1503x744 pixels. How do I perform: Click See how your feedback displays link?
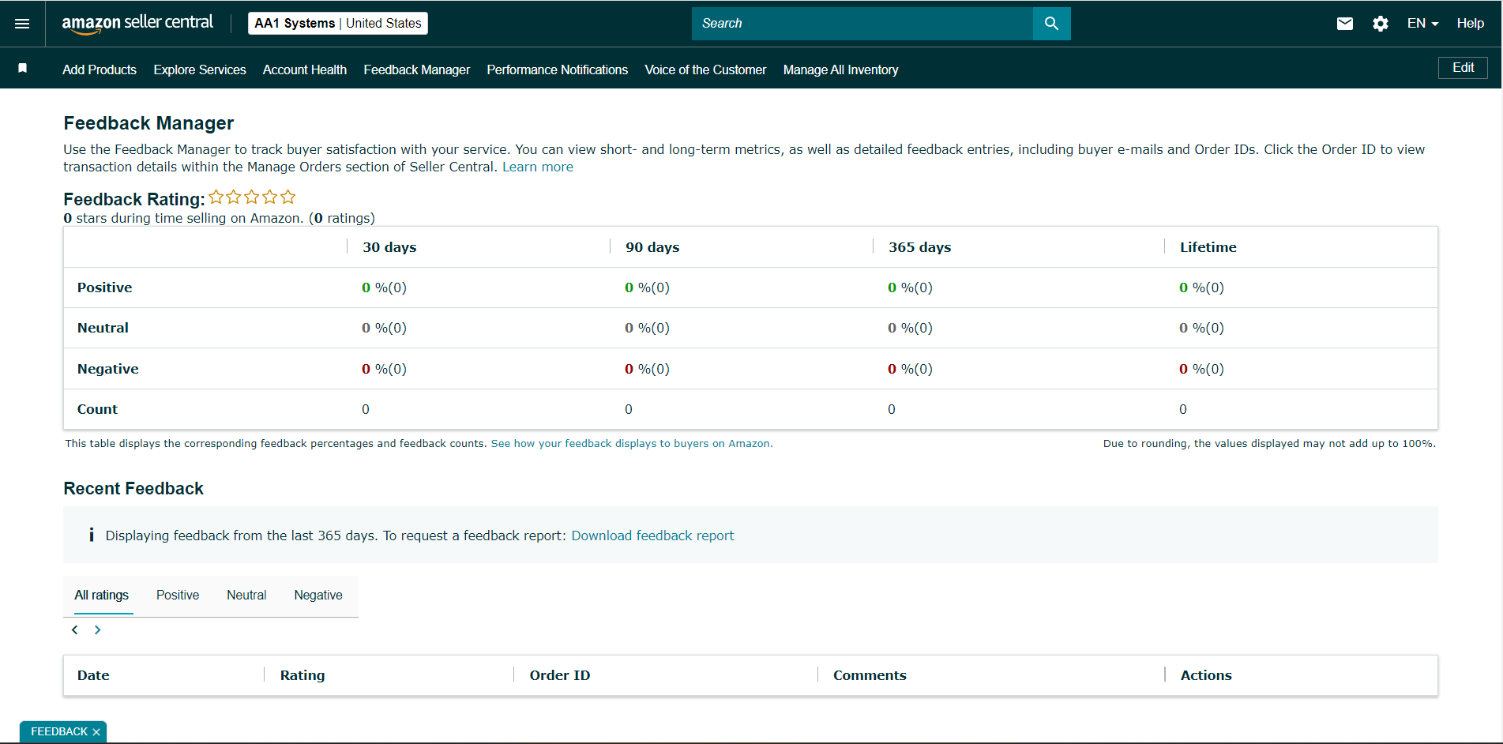(630, 444)
